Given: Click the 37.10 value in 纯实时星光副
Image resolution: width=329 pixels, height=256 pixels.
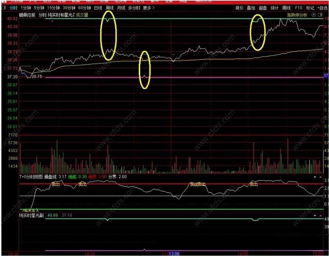Looking at the screenshot, I should point(67,215).
